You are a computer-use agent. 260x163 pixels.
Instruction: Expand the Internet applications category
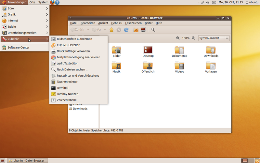(x=25, y=21)
